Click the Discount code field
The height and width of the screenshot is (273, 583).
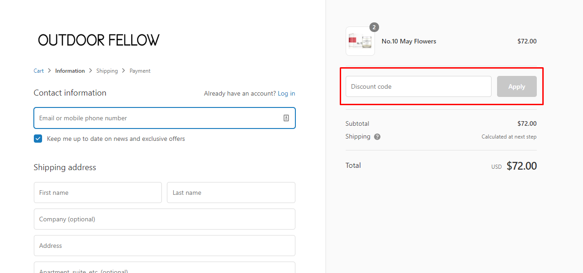coord(418,86)
